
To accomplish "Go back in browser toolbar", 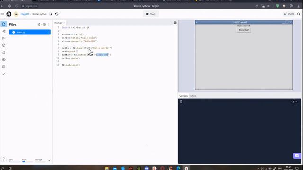I will (x=2, y=6).
